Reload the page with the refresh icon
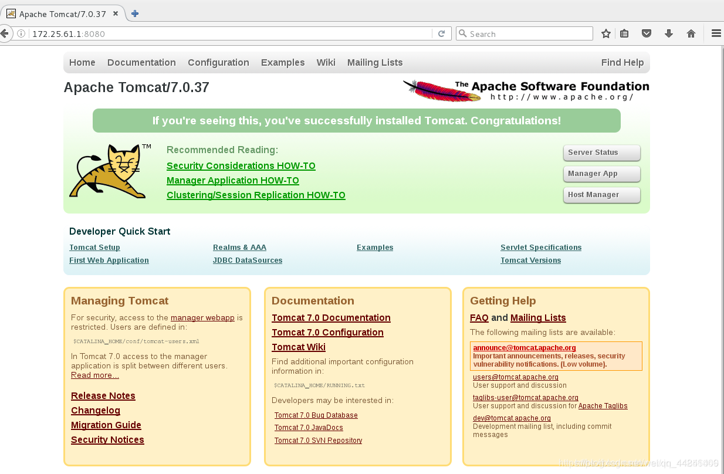This screenshot has height=474, width=724. tap(442, 34)
